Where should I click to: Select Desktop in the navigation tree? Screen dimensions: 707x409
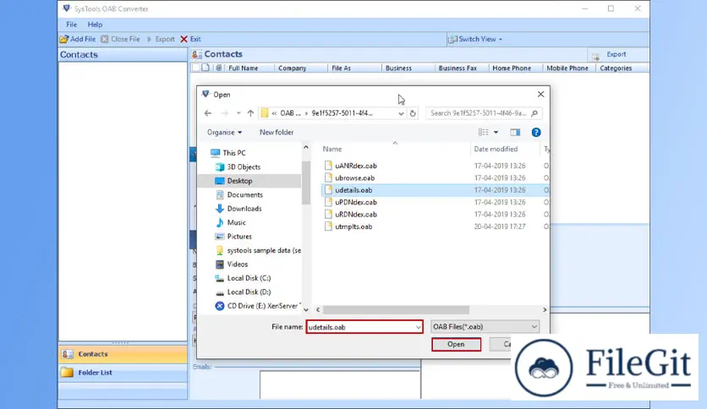(249, 181)
